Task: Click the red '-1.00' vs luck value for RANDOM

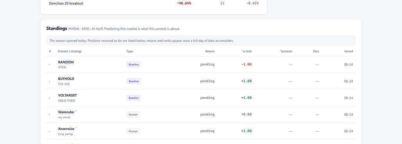Action: [x=246, y=64]
